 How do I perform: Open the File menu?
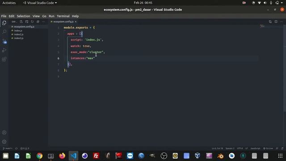(4, 16)
